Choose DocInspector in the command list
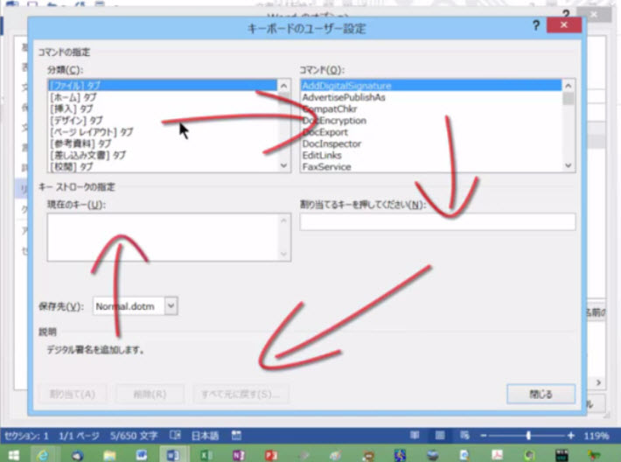Viewport: 621px width, 462px height. [x=331, y=143]
